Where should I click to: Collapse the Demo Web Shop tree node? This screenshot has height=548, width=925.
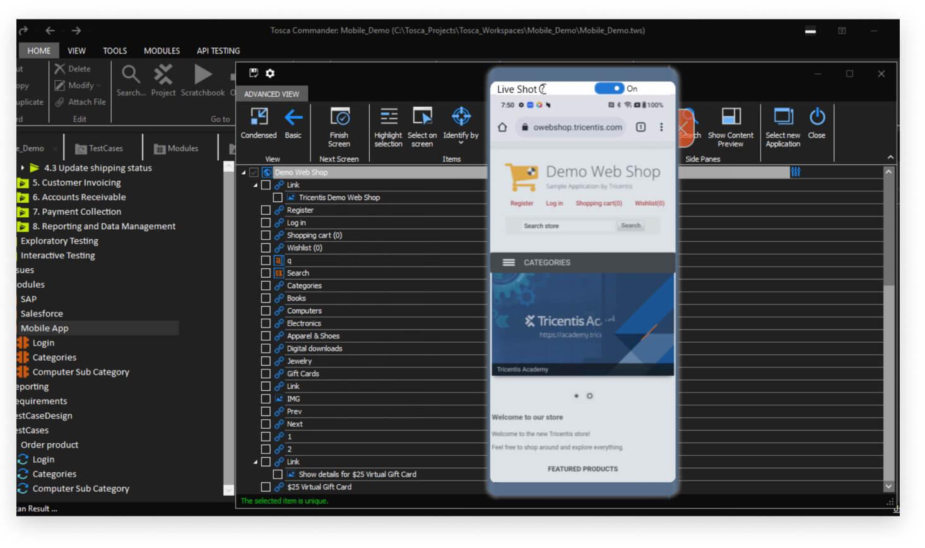[244, 172]
